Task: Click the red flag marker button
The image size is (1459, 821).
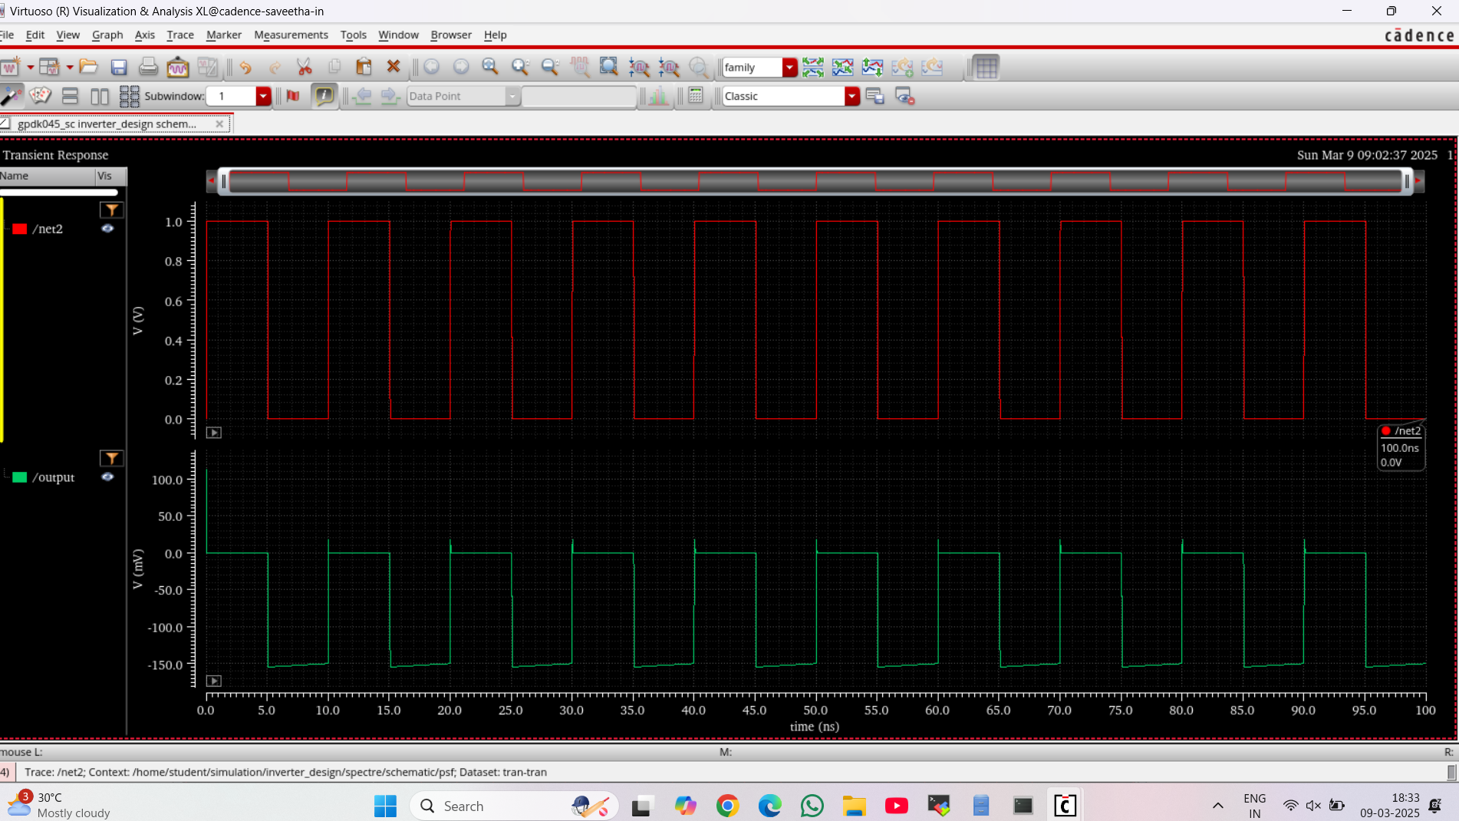Action: (293, 96)
